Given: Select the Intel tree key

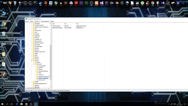Looking at the screenshot, I should click(x=36, y=32).
